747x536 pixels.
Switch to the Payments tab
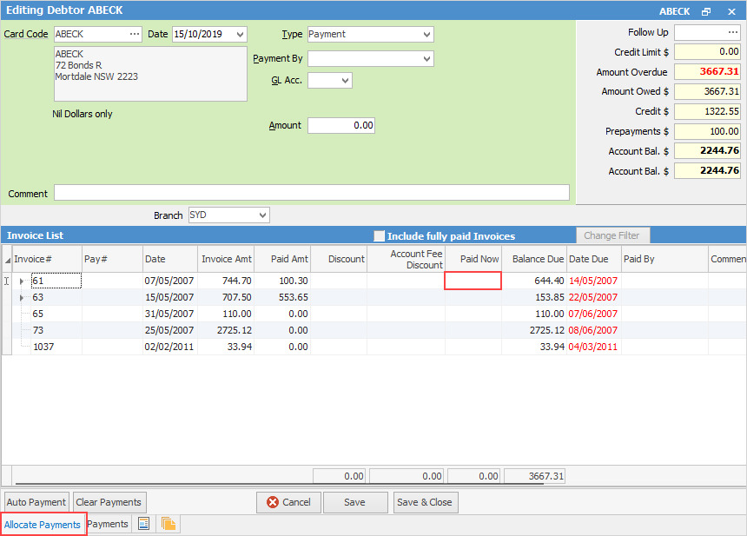click(106, 524)
